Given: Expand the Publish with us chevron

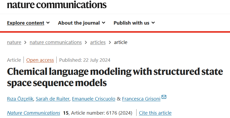Looking at the screenshot, I should pos(153,23).
